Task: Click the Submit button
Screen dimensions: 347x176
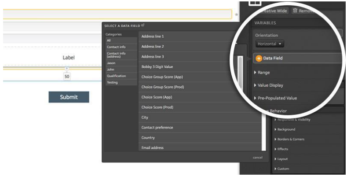Action: pos(69,97)
